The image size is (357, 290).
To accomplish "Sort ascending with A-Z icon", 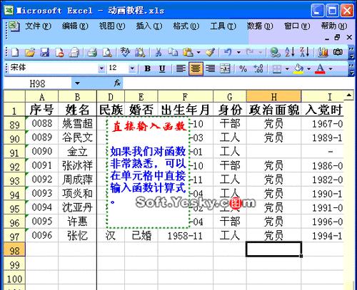I will click(x=290, y=52).
